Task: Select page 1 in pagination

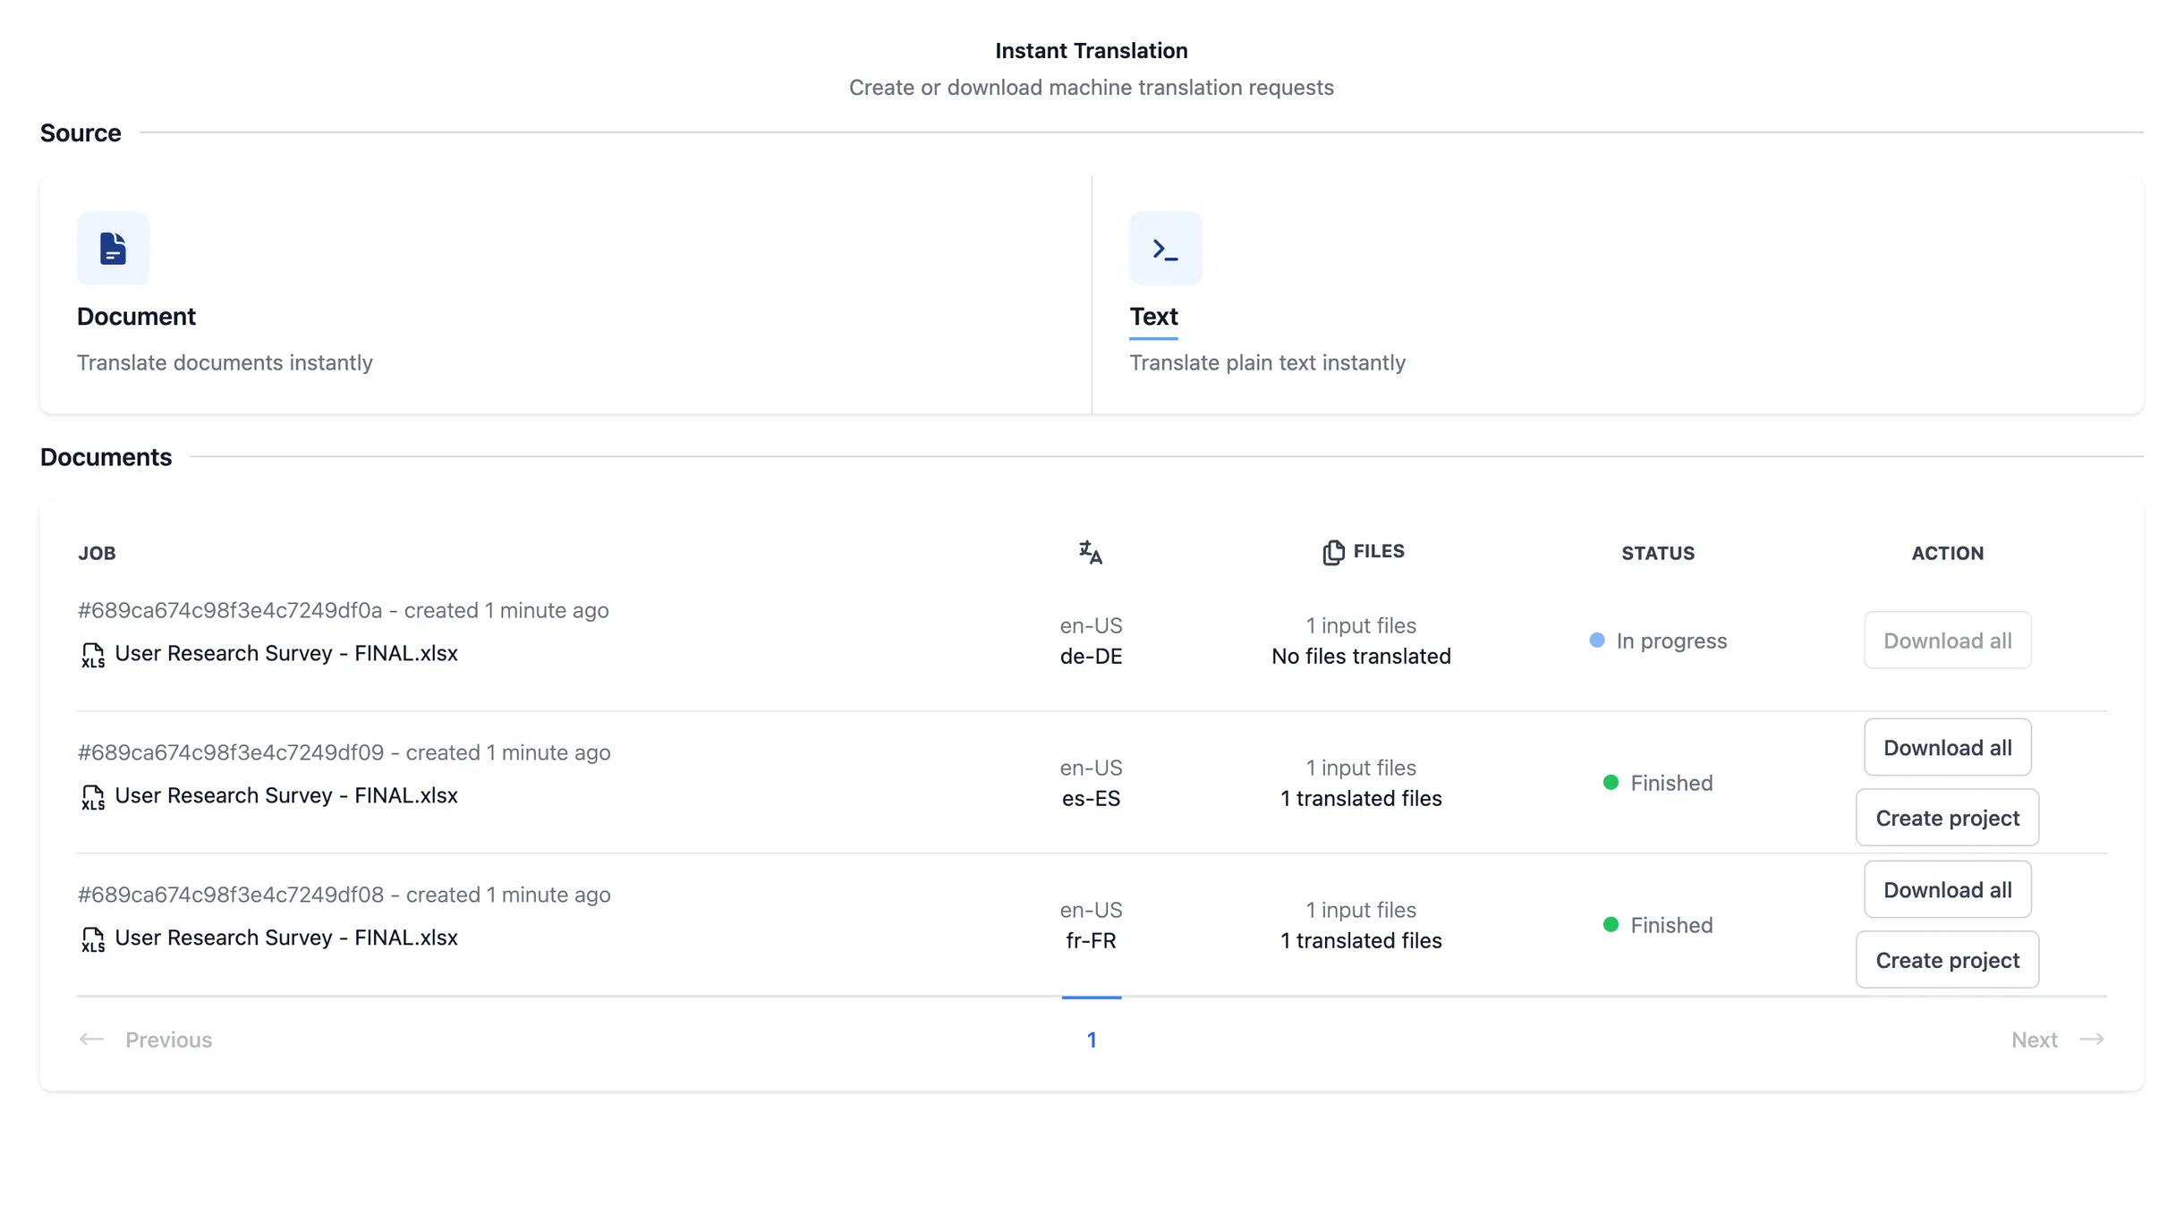Action: click(x=1092, y=1039)
